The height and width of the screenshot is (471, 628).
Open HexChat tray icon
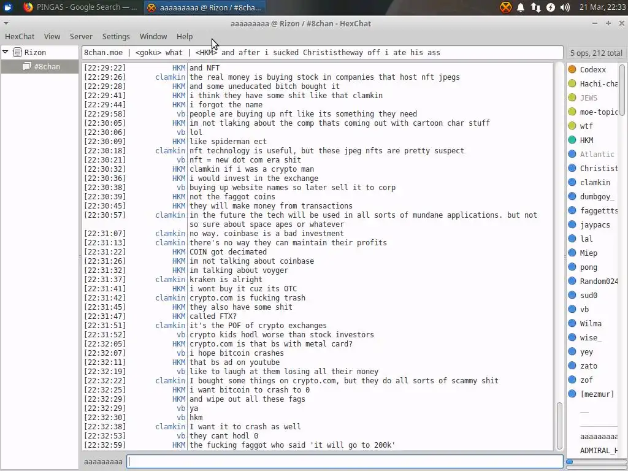(506, 7)
